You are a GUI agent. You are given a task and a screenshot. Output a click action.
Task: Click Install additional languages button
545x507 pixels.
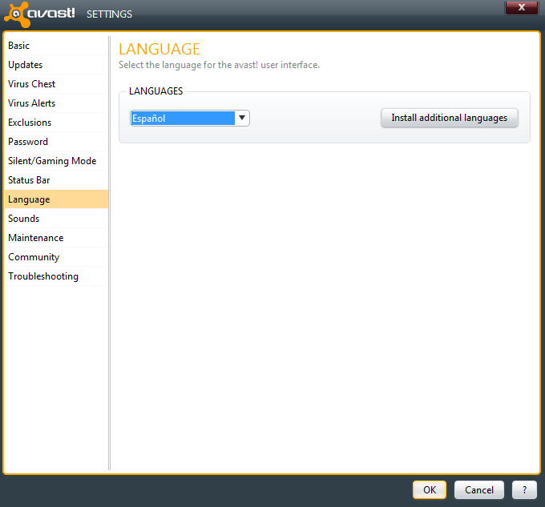coord(449,118)
